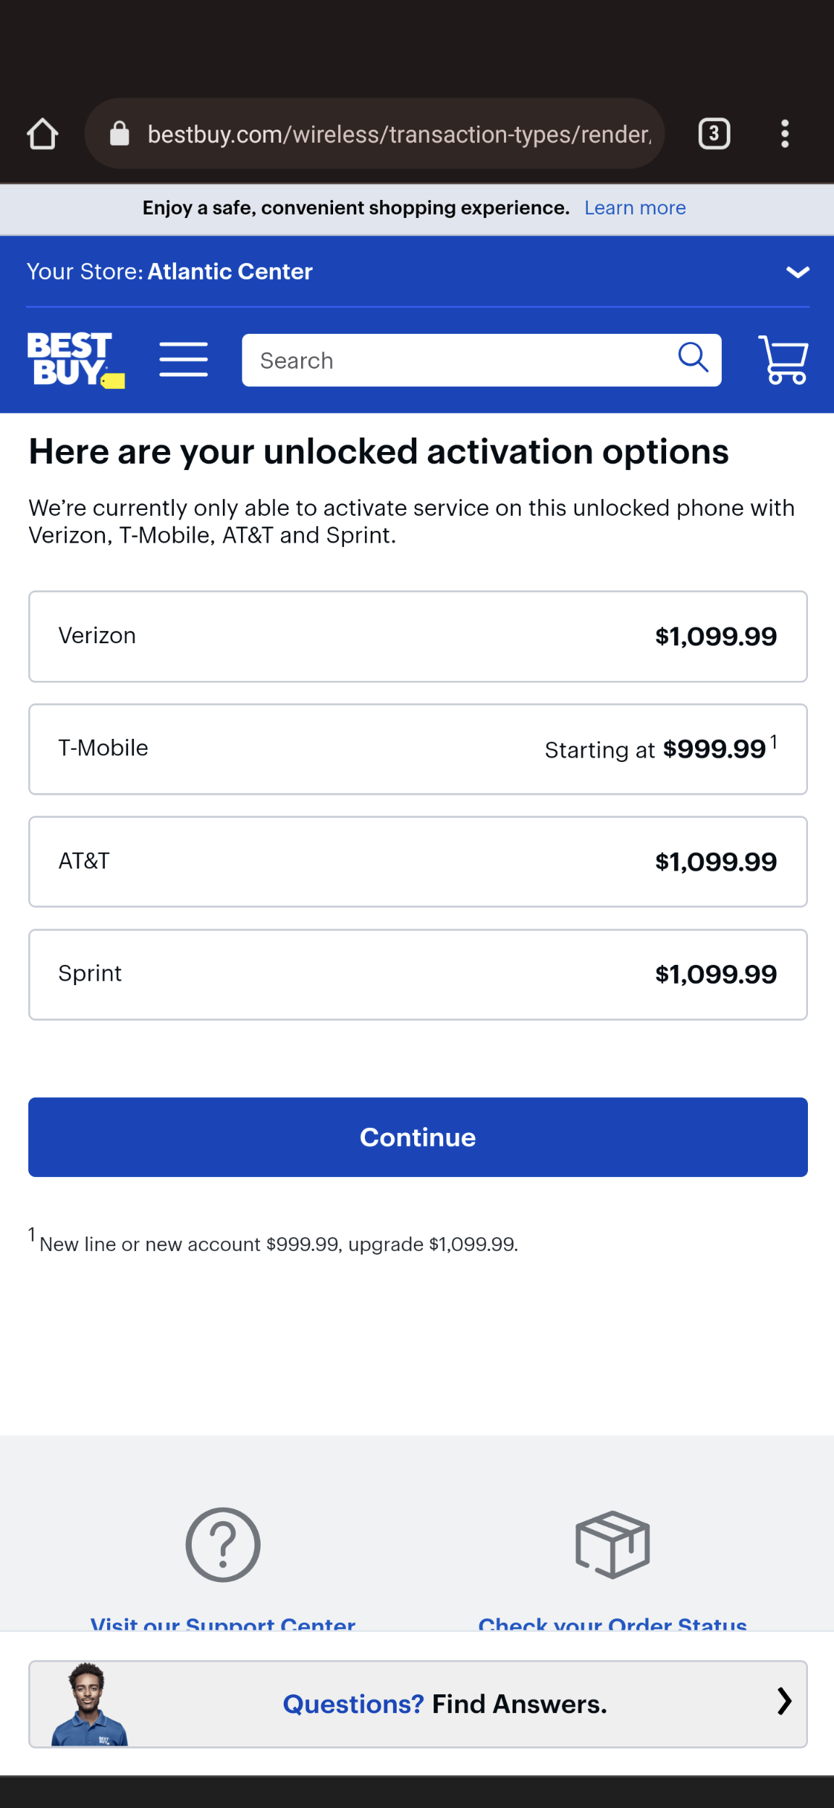Tap the Best Buy logo
Viewport: 834px width, 1808px height.
tap(75, 360)
